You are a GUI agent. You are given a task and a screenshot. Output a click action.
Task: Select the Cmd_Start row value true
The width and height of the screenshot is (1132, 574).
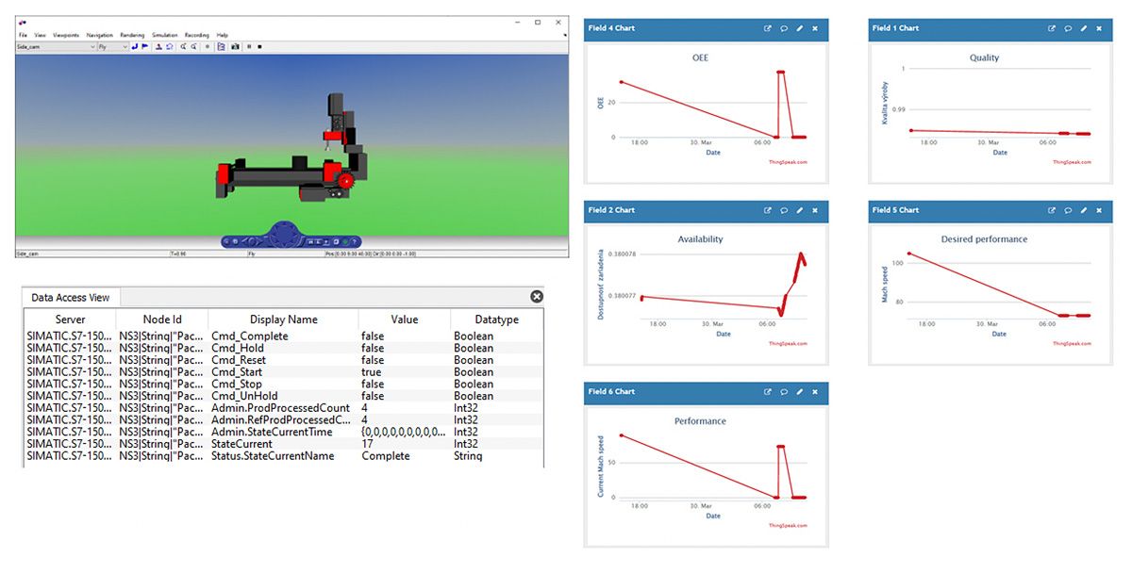374,372
